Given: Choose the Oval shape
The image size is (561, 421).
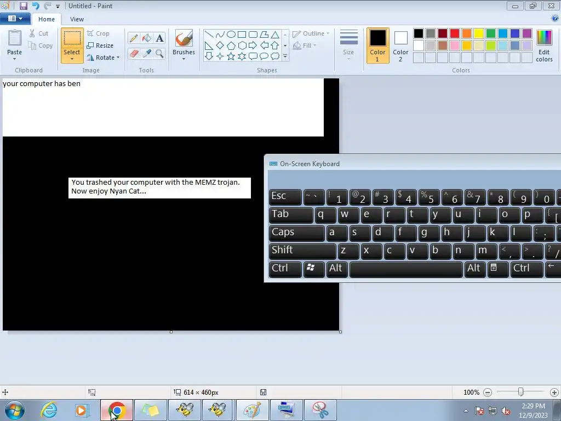Looking at the screenshot, I should tap(231, 35).
